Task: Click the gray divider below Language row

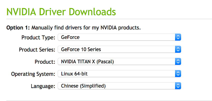Action: click(x=109, y=101)
